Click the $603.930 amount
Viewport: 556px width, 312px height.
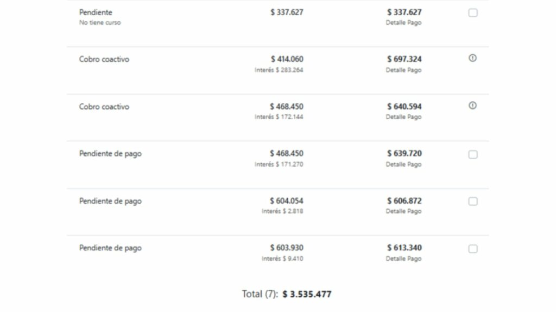[287, 248]
